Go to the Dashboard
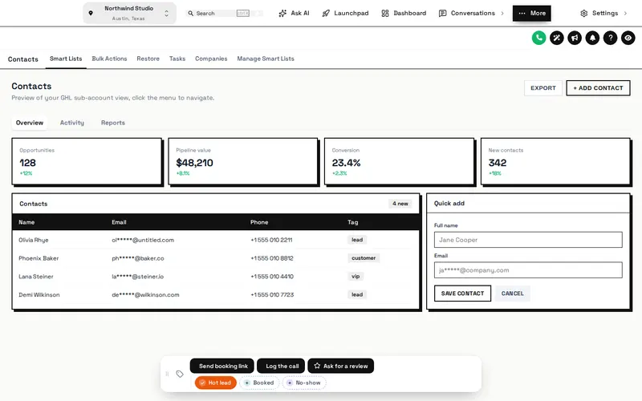The width and height of the screenshot is (642, 401). pyautogui.click(x=404, y=13)
